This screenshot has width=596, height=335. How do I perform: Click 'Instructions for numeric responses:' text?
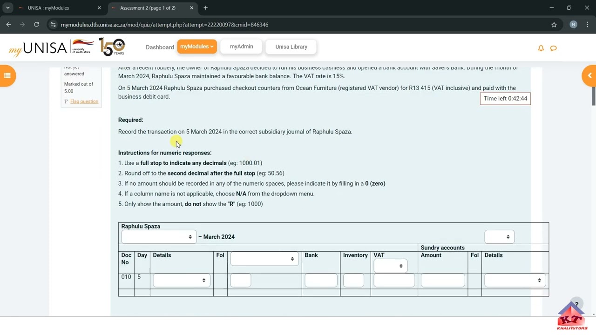[x=165, y=153]
